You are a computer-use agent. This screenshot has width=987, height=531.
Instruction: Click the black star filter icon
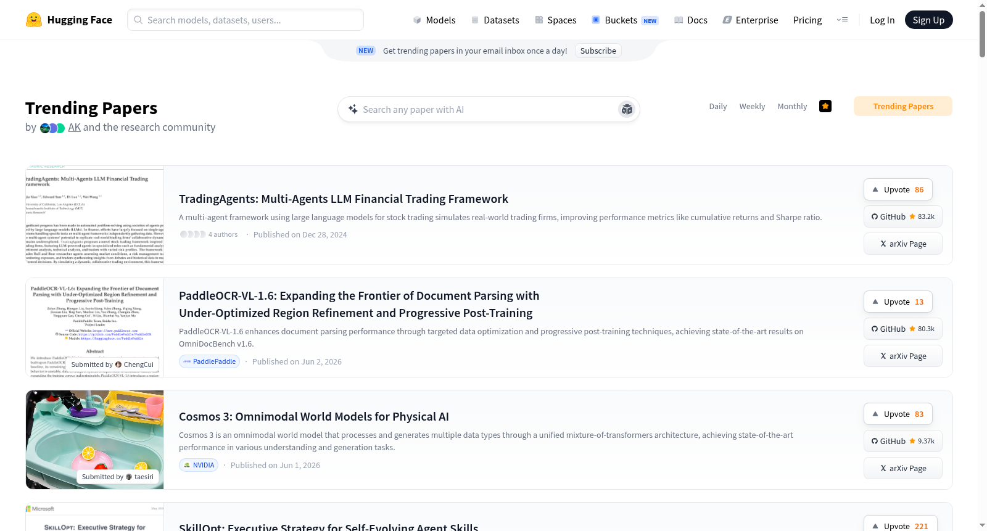tap(825, 106)
